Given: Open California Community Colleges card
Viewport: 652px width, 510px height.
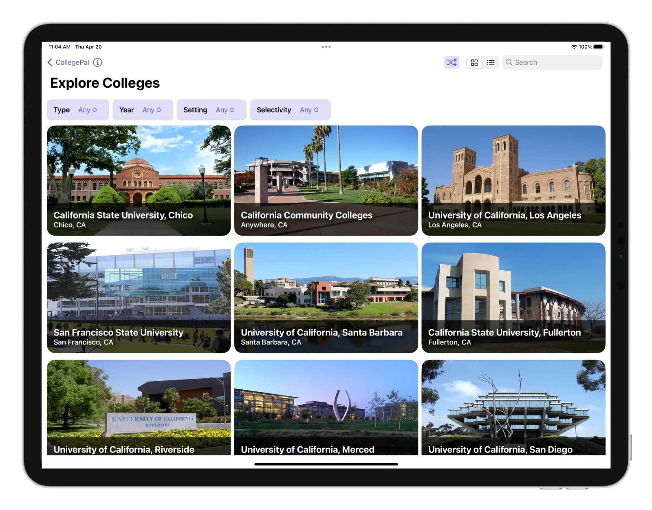Looking at the screenshot, I should coord(326,181).
